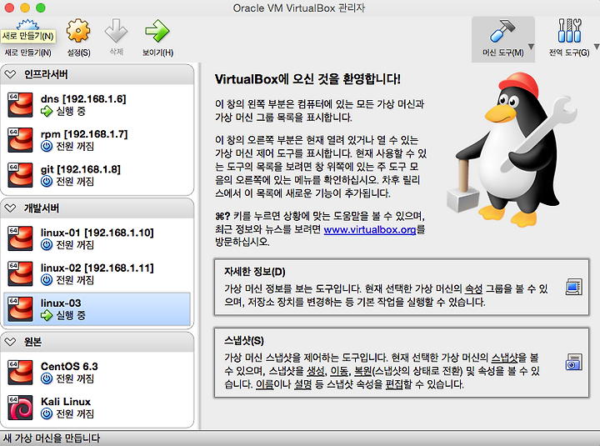Click git powered-off state icon
Screen dimensions: 600x446
[x=47, y=182]
